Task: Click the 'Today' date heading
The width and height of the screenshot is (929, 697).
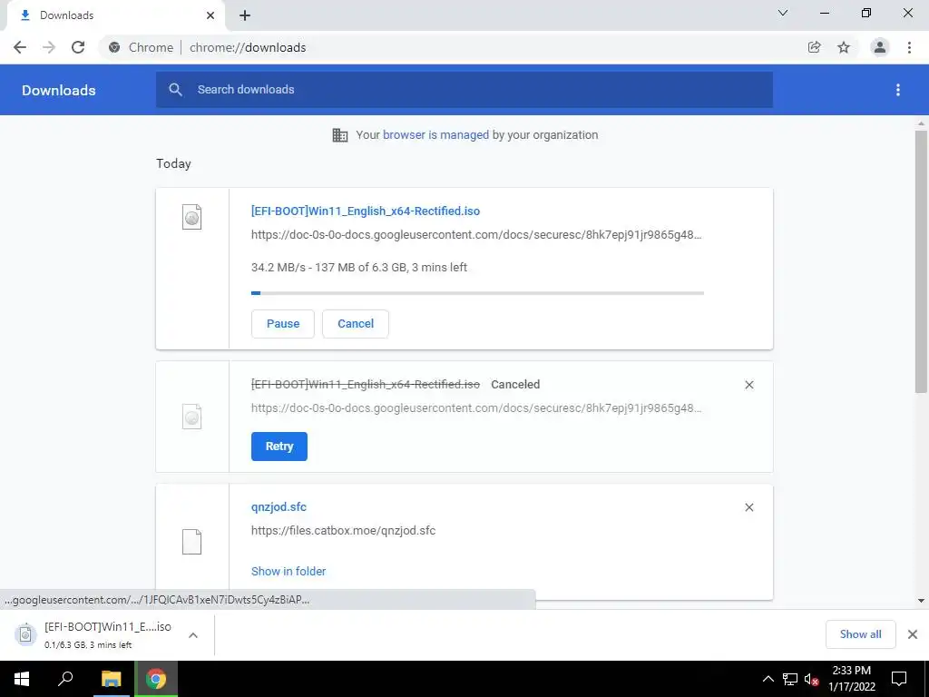Action: [173, 163]
